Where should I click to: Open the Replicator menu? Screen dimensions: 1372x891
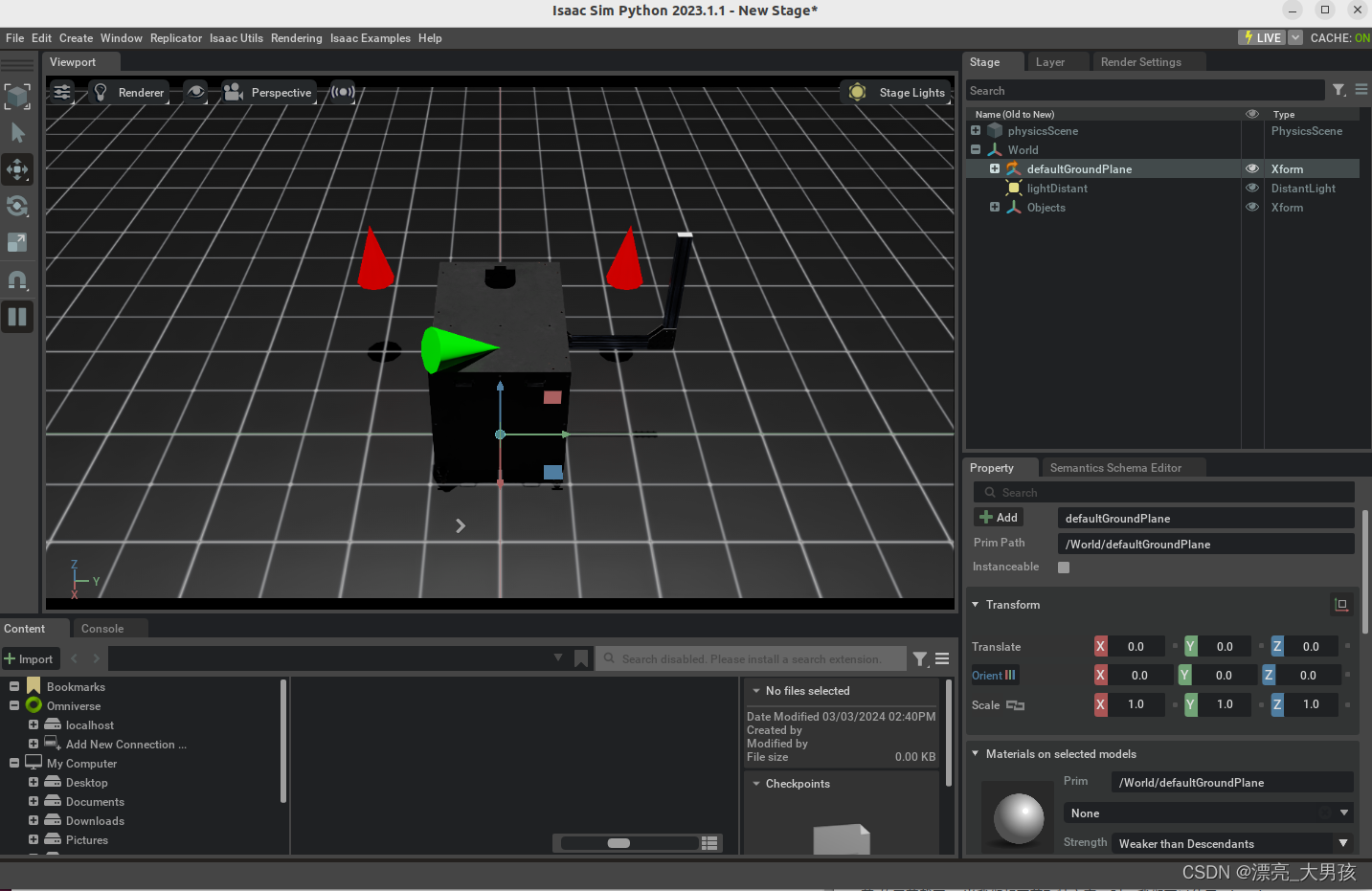click(176, 38)
